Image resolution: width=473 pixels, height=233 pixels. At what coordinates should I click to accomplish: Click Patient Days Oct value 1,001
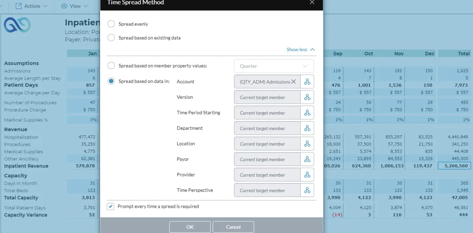(x=364, y=85)
